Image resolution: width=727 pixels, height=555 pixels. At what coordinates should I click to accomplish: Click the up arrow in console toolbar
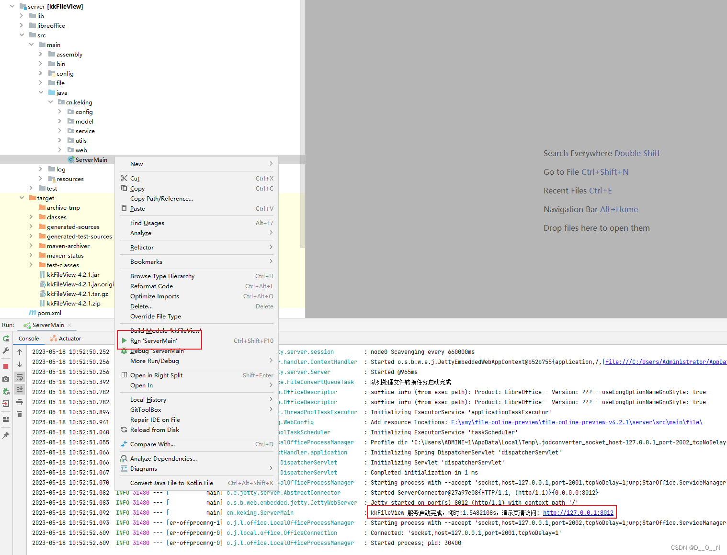(x=20, y=352)
